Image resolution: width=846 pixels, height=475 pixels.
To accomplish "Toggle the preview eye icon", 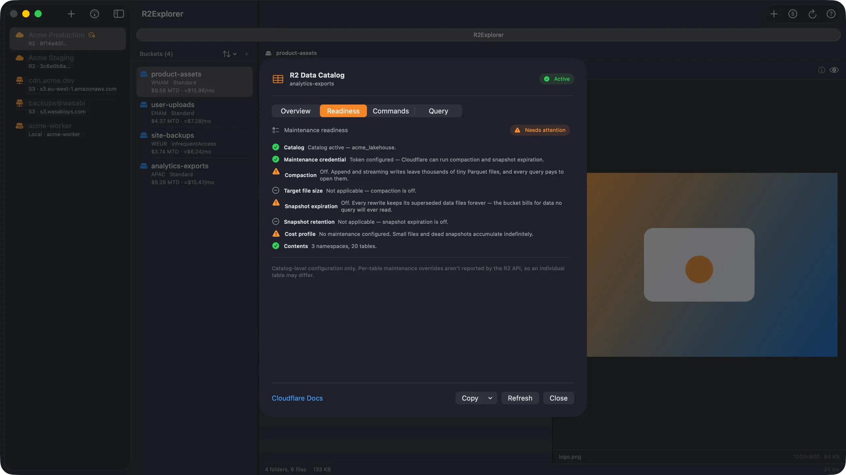I will [x=834, y=70].
